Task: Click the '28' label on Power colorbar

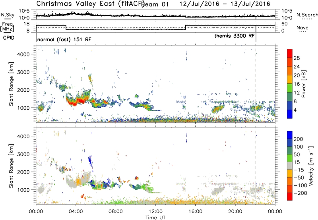Action: (297, 58)
